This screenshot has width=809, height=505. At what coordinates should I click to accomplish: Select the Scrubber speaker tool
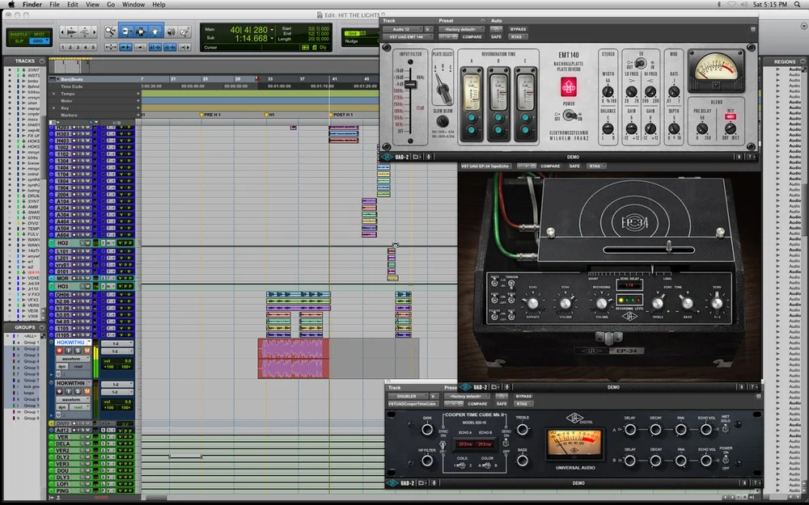click(171, 32)
